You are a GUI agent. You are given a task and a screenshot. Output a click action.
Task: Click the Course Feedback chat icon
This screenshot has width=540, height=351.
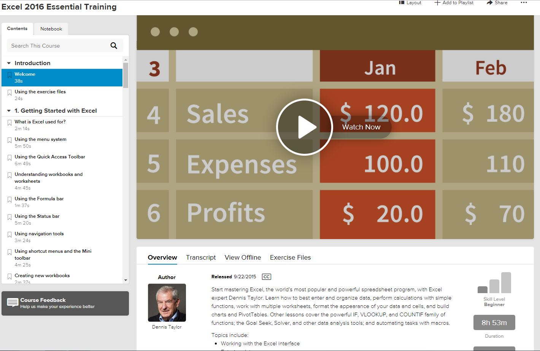[13, 303]
